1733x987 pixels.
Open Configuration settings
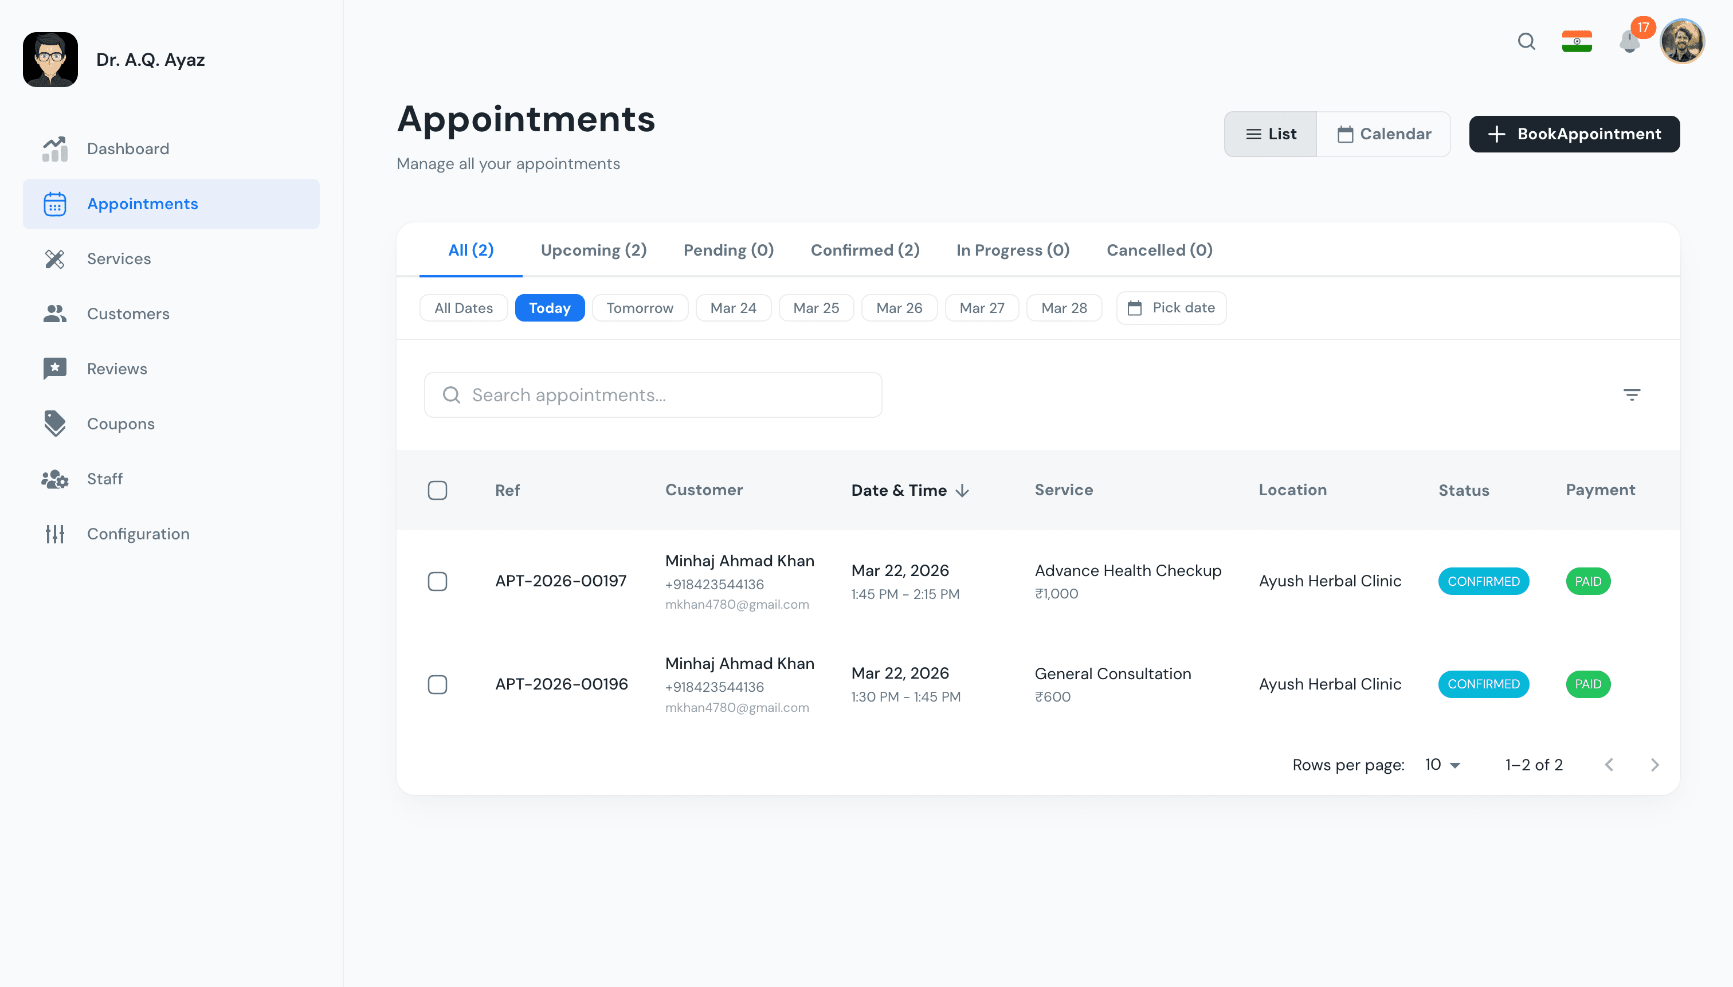tap(138, 534)
